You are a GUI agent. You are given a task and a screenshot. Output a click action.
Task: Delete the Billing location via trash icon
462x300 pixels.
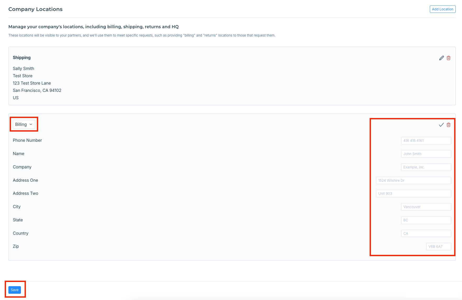pyautogui.click(x=448, y=125)
